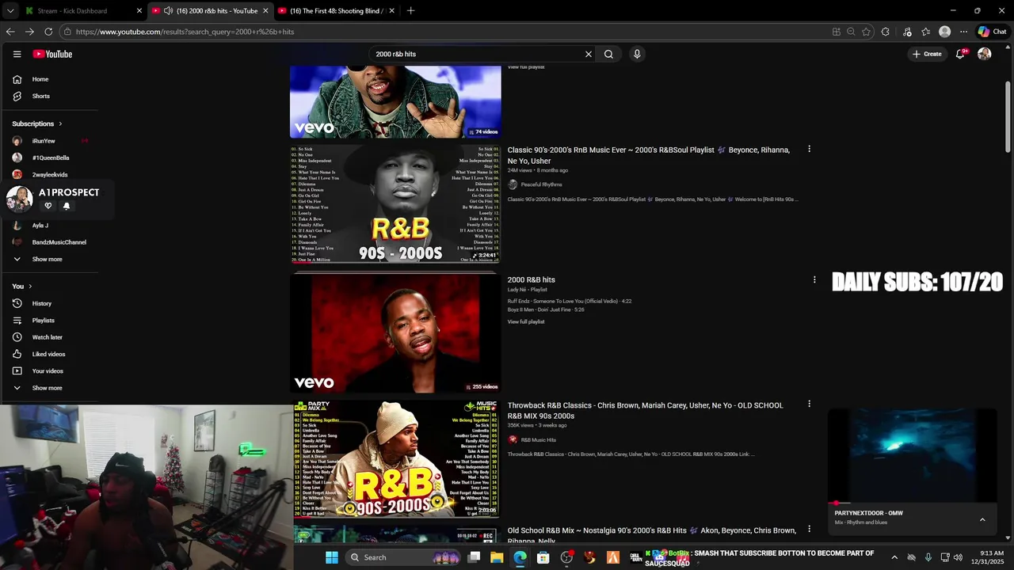Play Boyz II Men - Doin' Just Fine

[546, 310]
